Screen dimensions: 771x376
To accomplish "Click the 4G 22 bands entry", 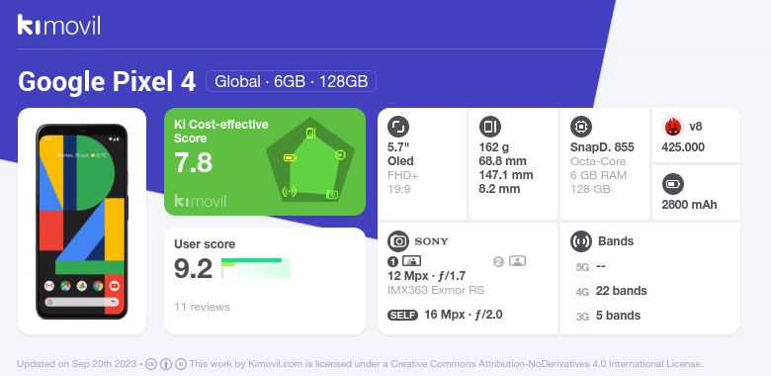I will pyautogui.click(x=610, y=291).
